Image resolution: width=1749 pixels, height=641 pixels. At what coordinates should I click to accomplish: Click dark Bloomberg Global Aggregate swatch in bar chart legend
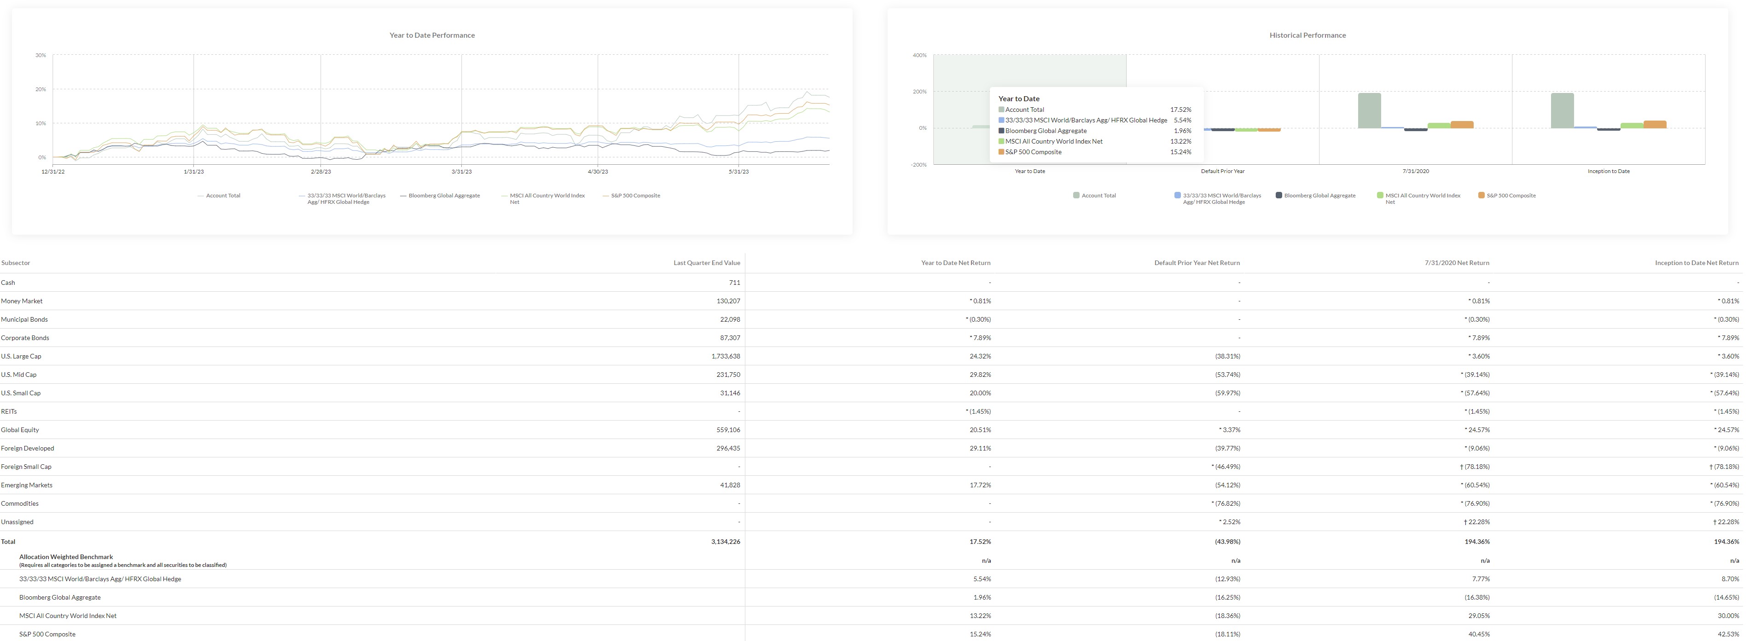(1279, 196)
